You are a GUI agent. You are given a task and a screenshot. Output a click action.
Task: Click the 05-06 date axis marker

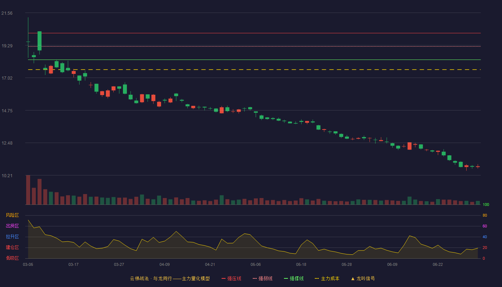click(x=256, y=264)
